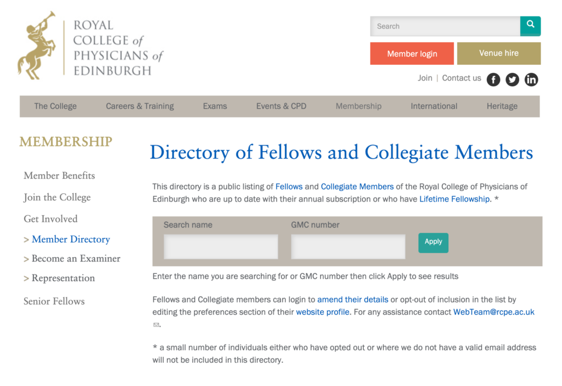Open the LinkedIn social icon

[531, 79]
